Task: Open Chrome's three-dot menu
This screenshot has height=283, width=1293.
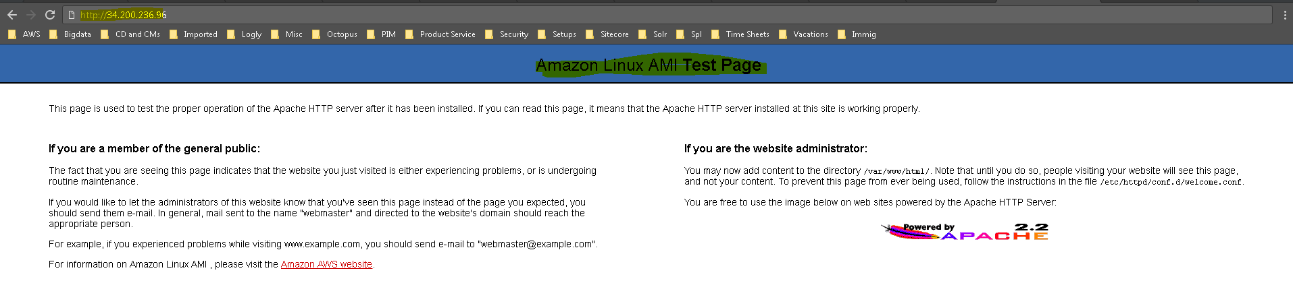Action: coord(1284,15)
